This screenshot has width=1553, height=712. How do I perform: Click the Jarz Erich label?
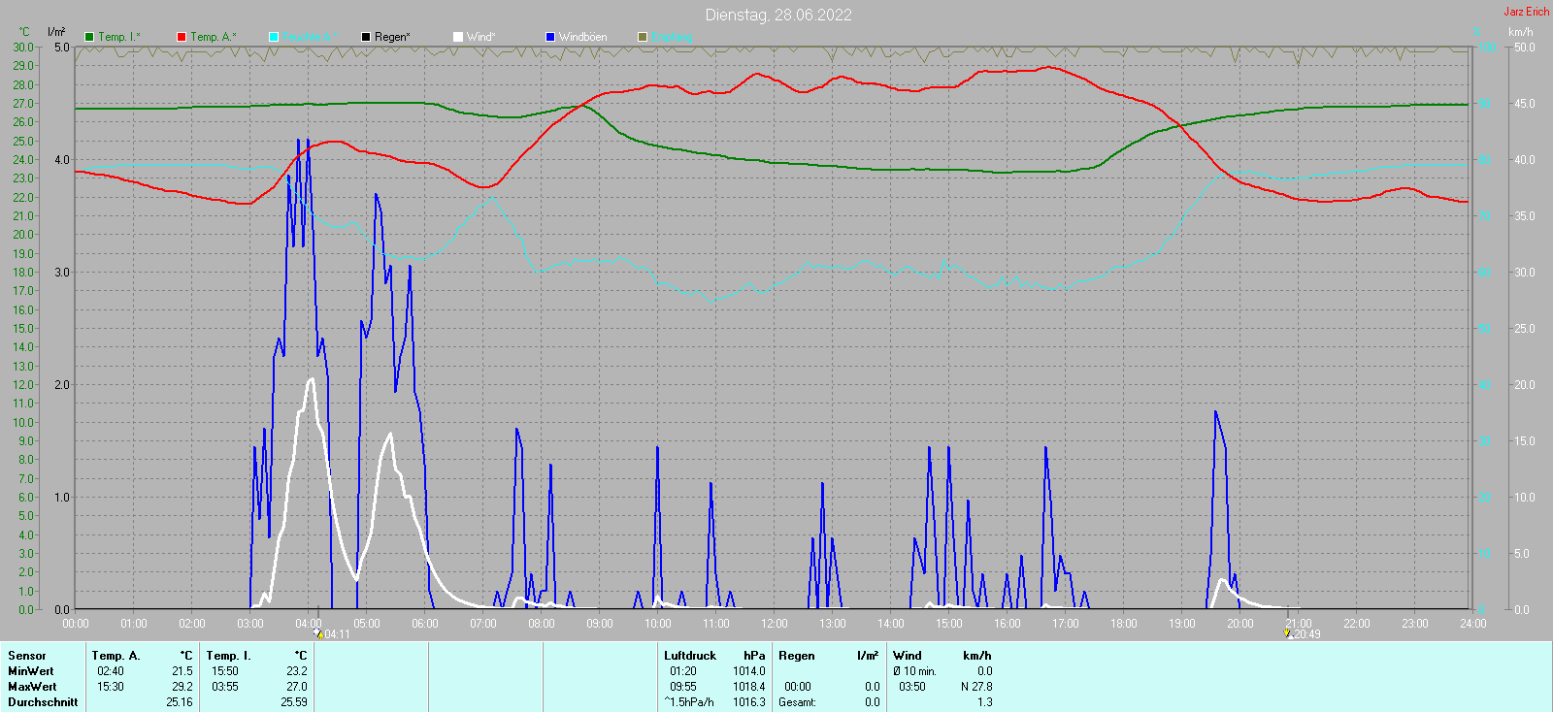click(x=1526, y=12)
